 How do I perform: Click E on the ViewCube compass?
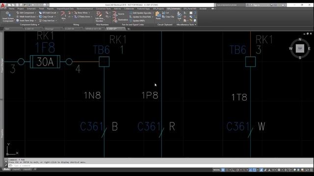(309, 48)
